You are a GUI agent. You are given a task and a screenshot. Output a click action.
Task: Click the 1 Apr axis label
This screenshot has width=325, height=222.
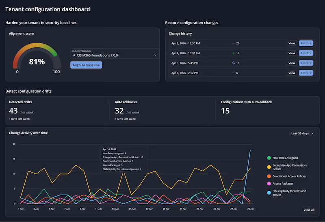(21, 209)
